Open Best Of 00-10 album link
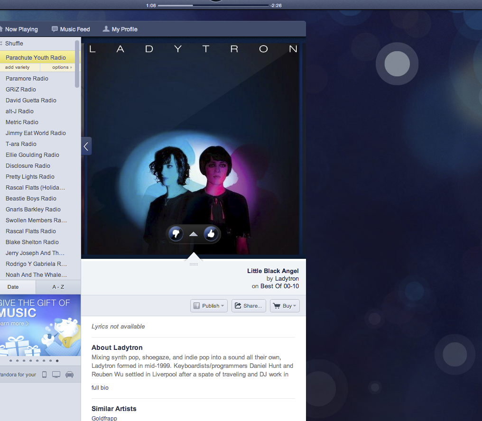Viewport: 482px width, 421px height. [x=280, y=286]
